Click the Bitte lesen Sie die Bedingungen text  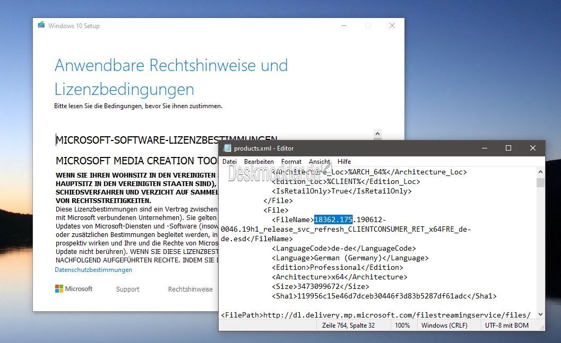tap(138, 105)
